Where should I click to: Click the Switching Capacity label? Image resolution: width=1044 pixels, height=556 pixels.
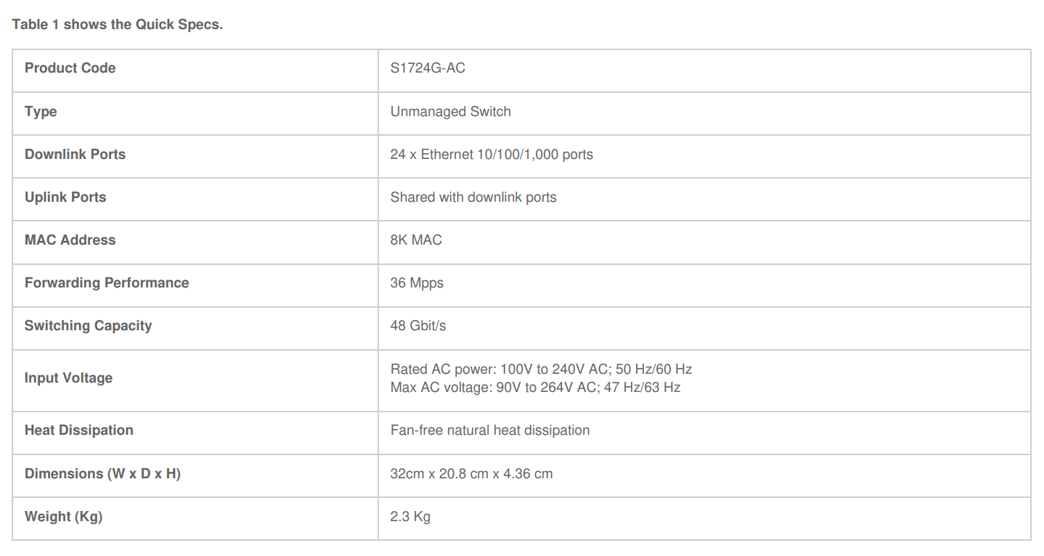[88, 326]
